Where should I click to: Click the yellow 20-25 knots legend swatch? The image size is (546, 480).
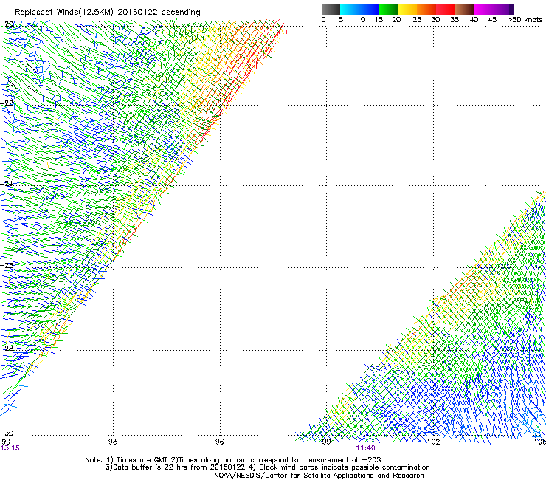click(407, 9)
